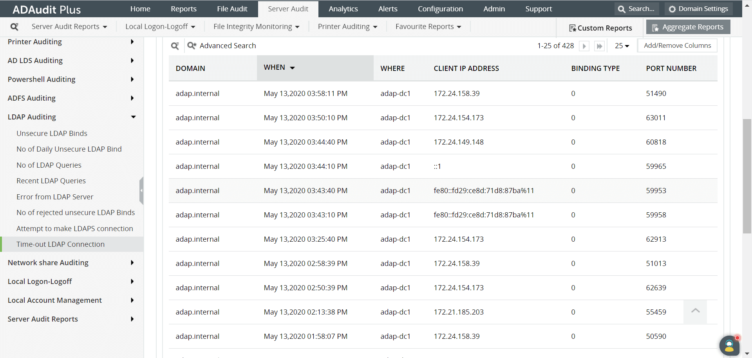Click the top Search magnifier box
Image resolution: width=752 pixels, height=358 pixels.
[636, 9]
